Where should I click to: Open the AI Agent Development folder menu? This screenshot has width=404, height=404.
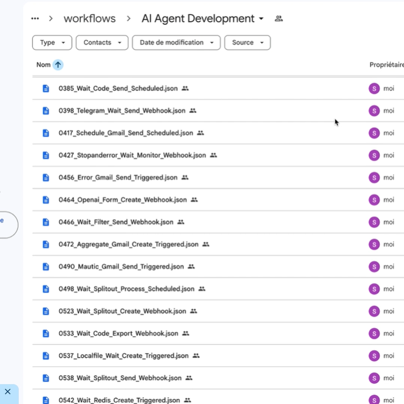click(x=261, y=19)
